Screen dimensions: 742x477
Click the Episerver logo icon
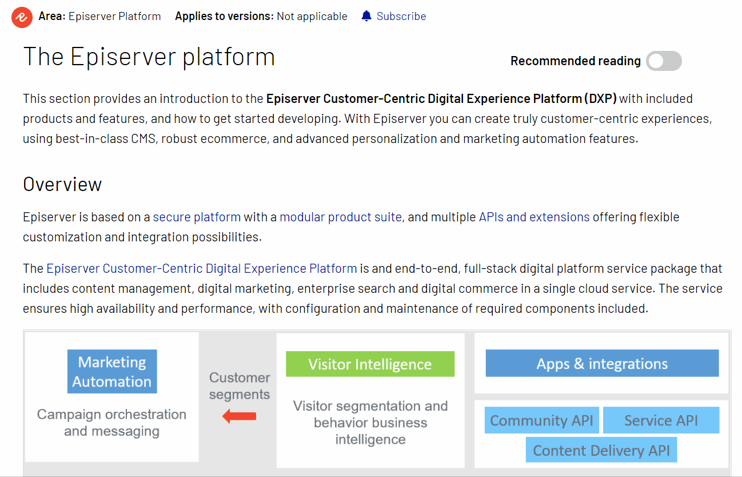pyautogui.click(x=22, y=17)
